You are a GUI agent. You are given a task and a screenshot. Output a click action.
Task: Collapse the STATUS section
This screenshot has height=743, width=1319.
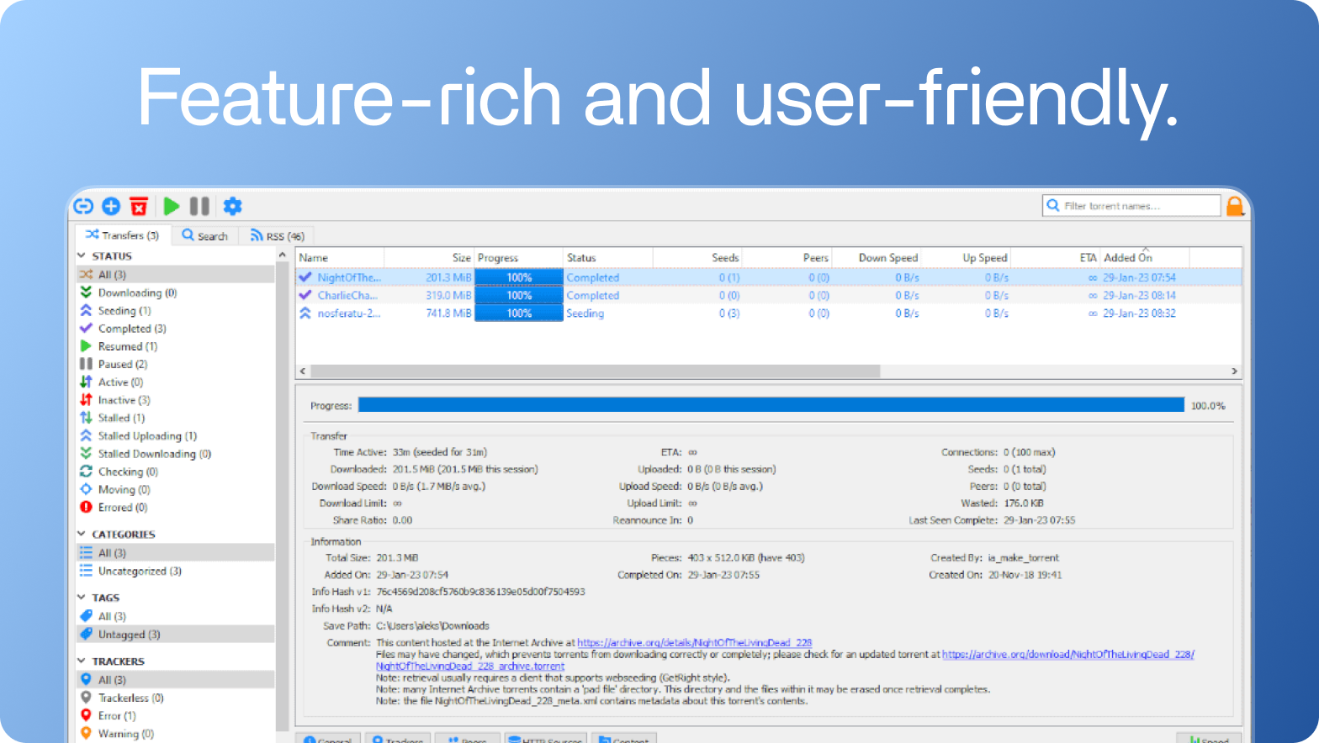(x=82, y=256)
